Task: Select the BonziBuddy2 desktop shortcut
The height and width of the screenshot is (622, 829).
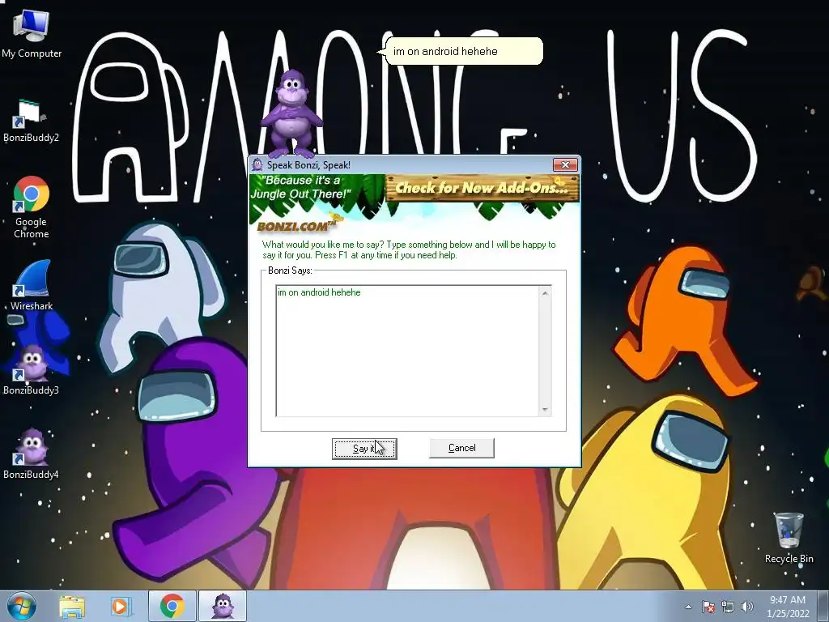Action: tap(31, 121)
